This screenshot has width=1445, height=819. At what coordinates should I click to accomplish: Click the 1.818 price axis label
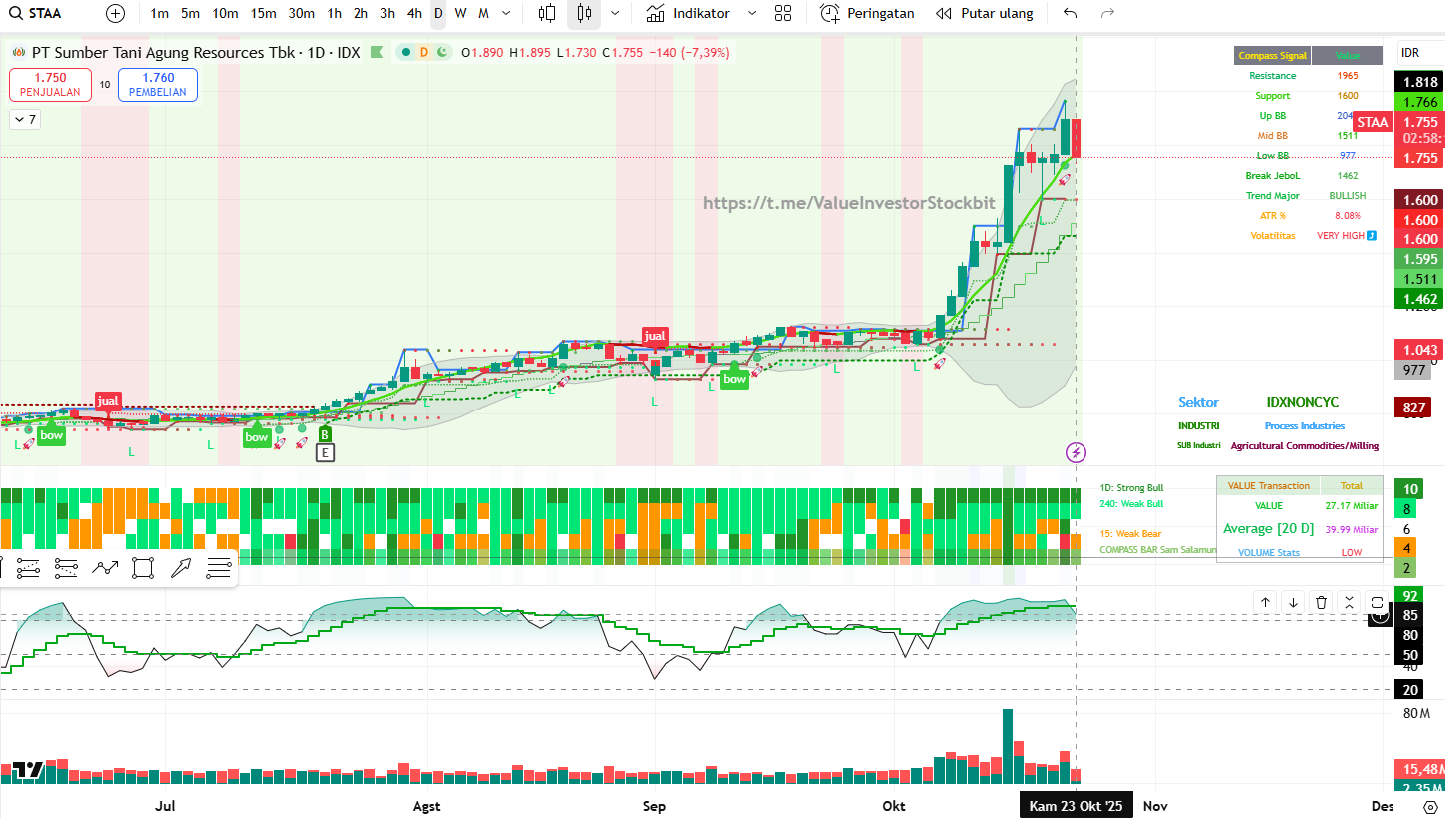(x=1420, y=83)
